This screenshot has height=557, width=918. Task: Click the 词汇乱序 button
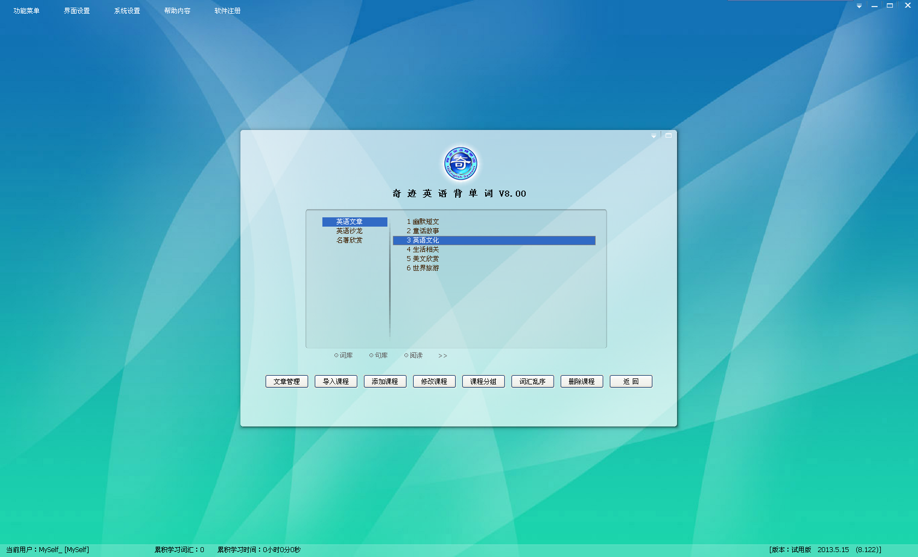coord(533,382)
